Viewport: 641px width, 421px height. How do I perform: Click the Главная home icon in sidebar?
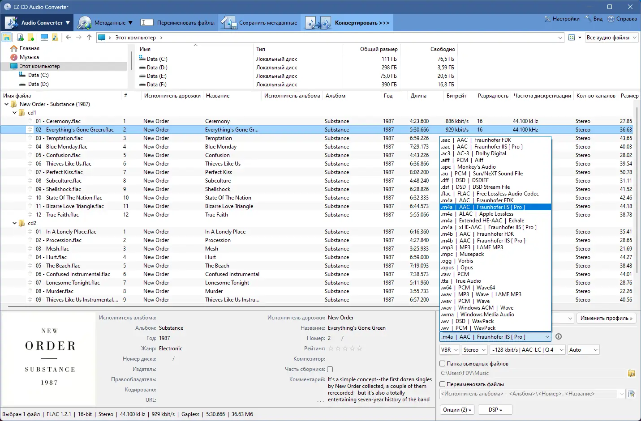14,48
